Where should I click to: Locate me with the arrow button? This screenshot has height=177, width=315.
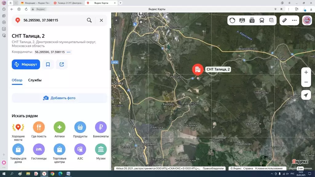[306, 95]
